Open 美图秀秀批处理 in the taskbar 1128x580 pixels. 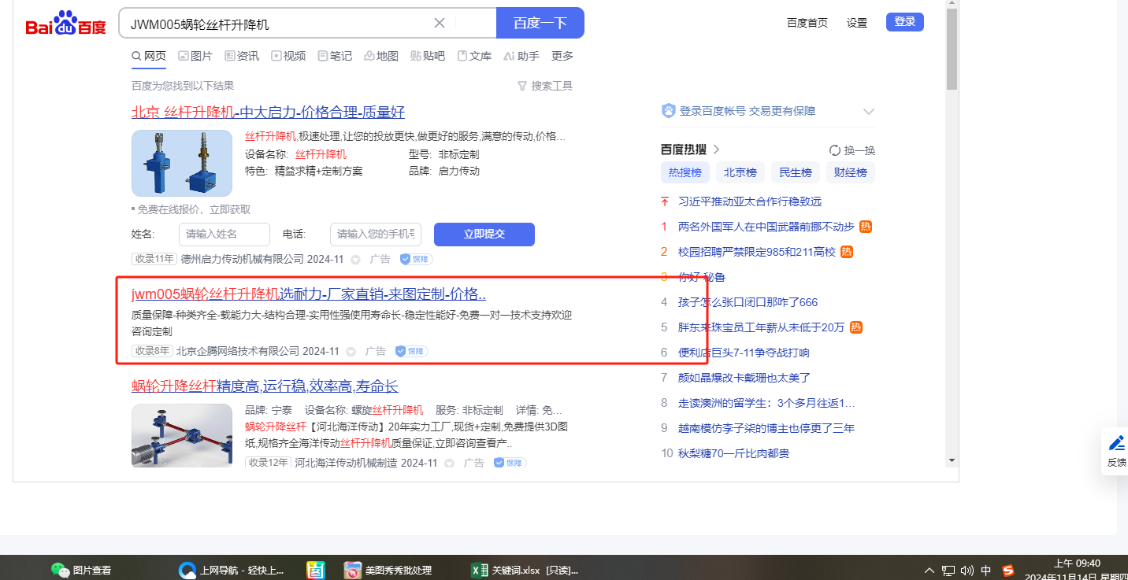[x=388, y=570]
